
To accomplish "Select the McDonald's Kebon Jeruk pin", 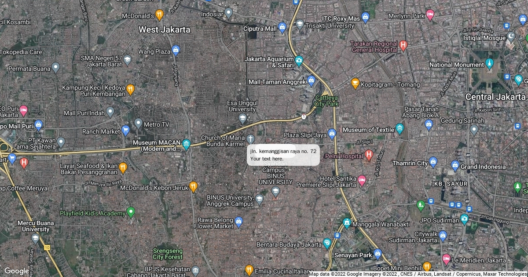I will tap(193, 187).
